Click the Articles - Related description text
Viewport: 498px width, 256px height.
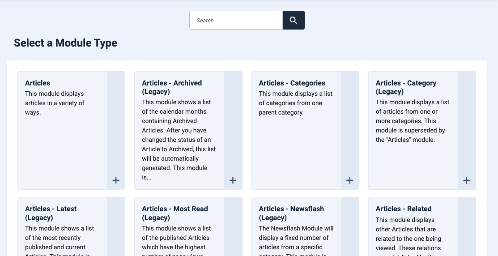pyautogui.click(x=408, y=236)
